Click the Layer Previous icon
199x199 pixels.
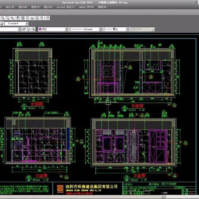[x=29, y=29]
